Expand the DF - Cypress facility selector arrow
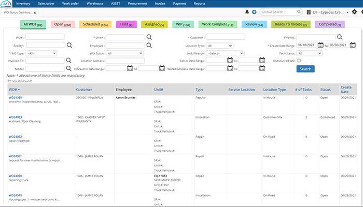Image resolution: width=363 pixels, height=207 pixels. coord(347,12)
